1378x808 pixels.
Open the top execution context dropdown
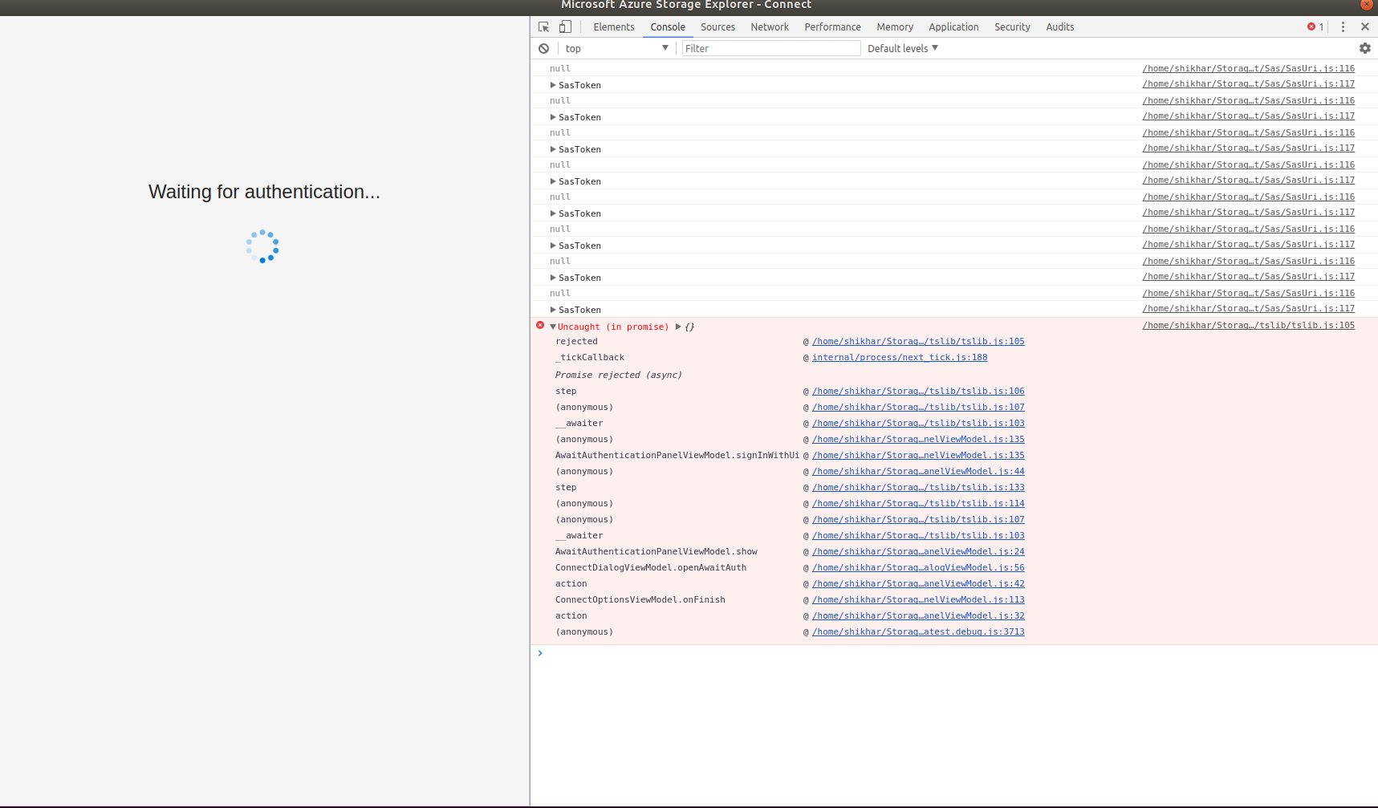click(616, 48)
